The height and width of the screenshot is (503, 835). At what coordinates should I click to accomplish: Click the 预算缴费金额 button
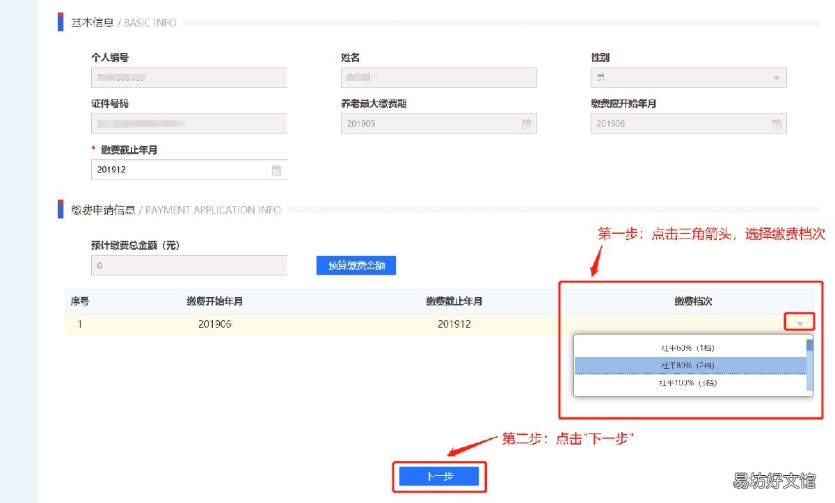pos(356,265)
